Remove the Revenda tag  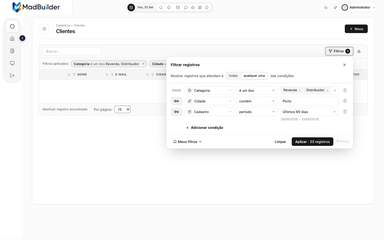pyautogui.click(x=300, y=90)
